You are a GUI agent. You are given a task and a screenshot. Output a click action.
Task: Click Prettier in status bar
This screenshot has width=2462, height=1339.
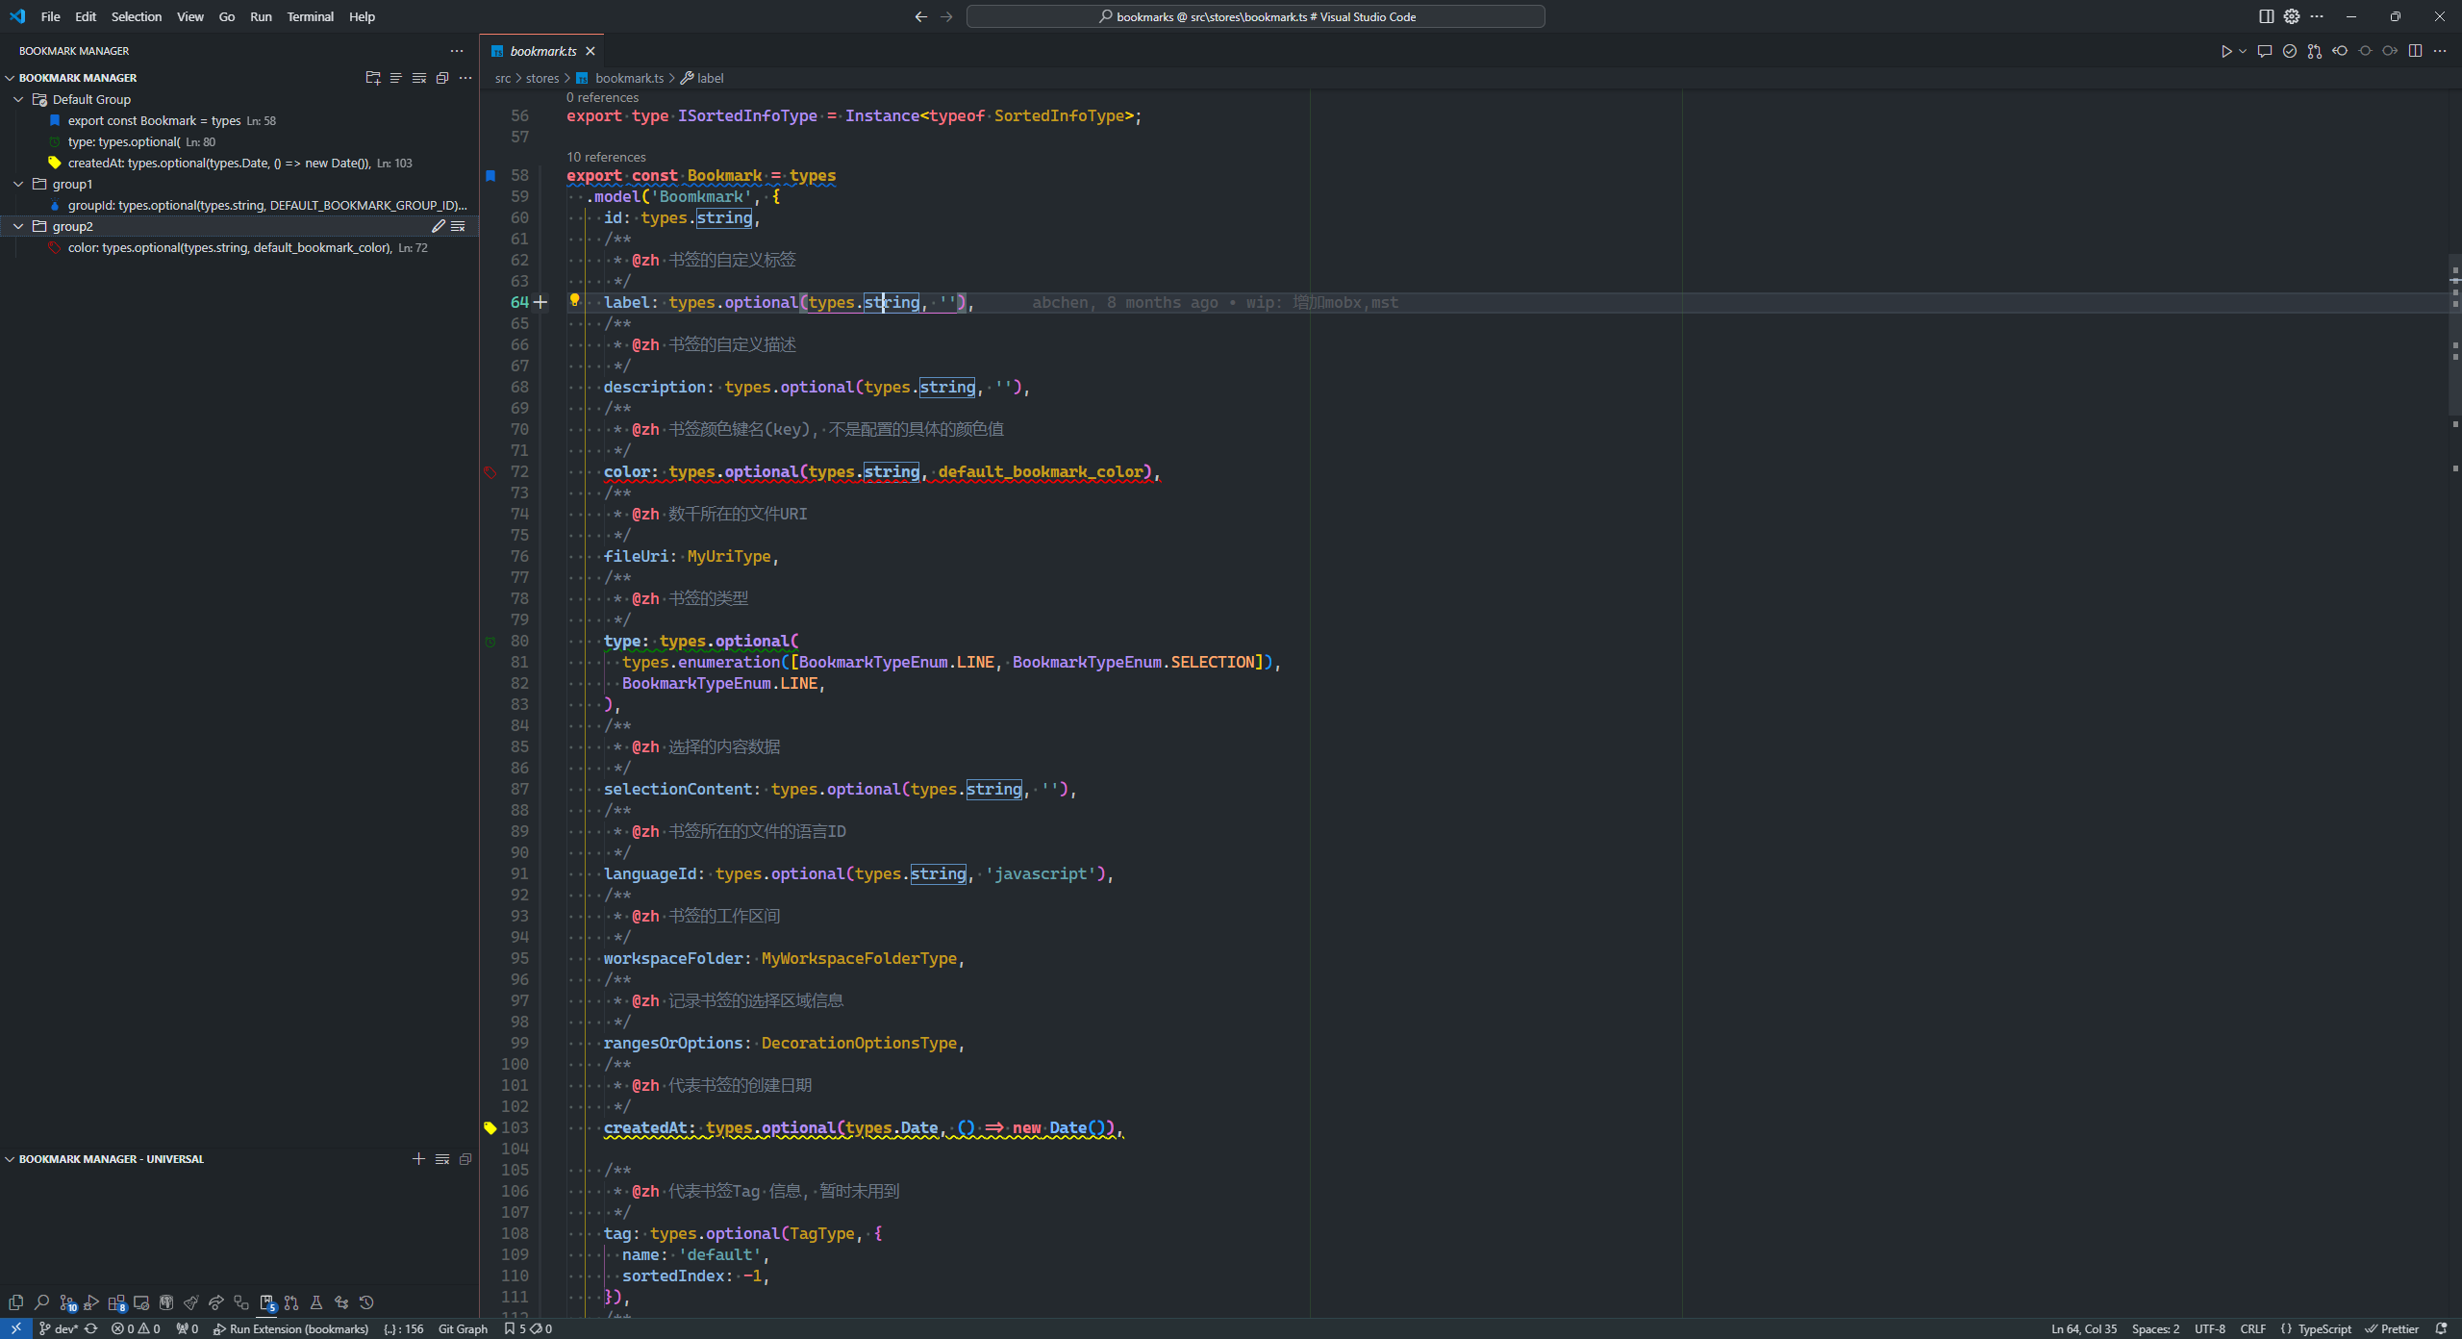pos(2392,1328)
